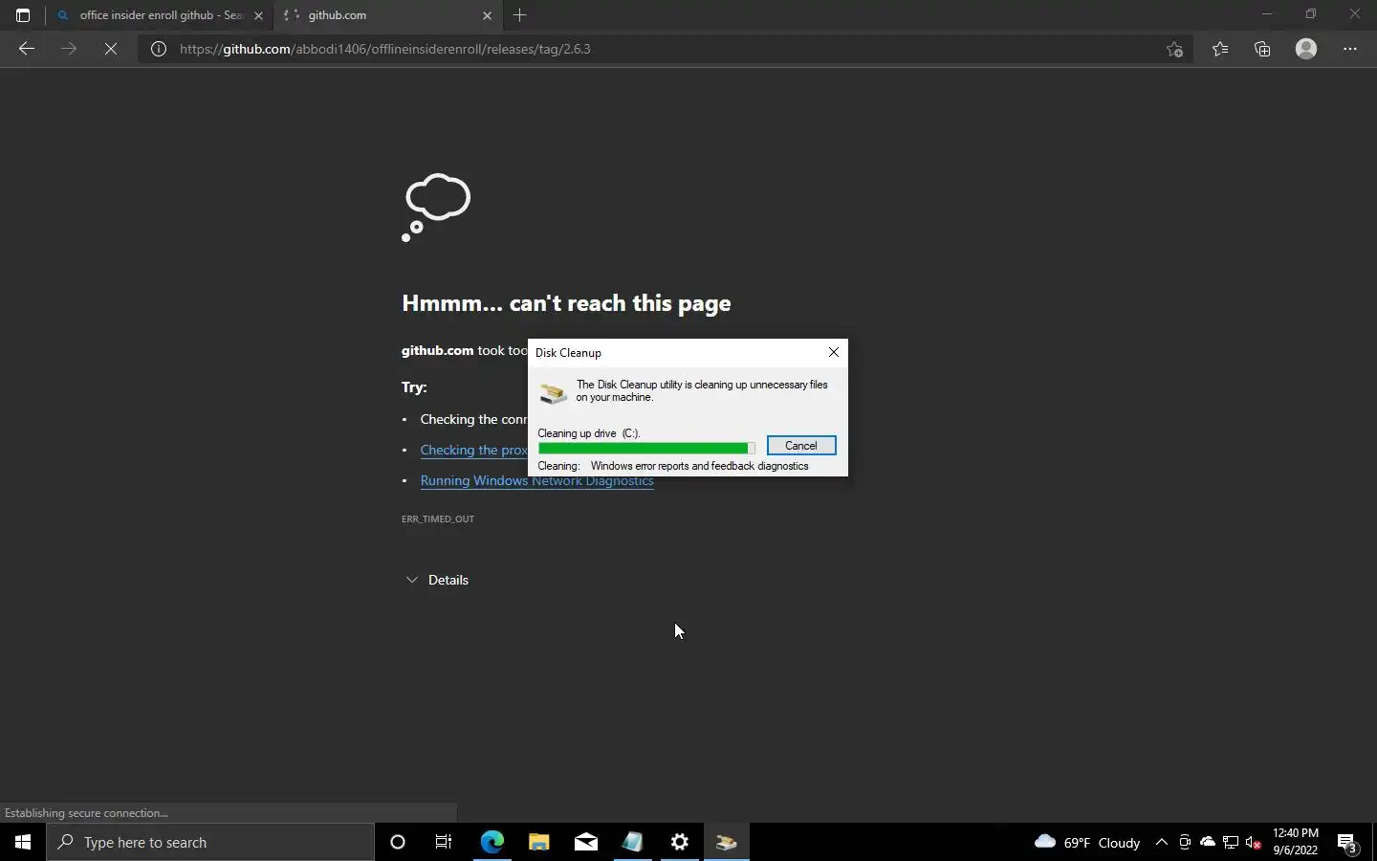
Task: Open the Collections panel
Action: click(x=1262, y=49)
